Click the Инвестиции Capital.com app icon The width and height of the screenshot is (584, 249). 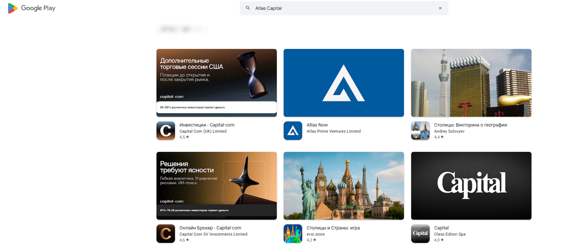[166, 130]
